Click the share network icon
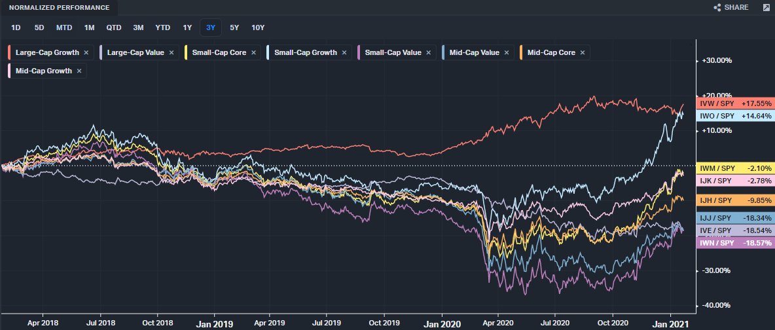 (717, 7)
